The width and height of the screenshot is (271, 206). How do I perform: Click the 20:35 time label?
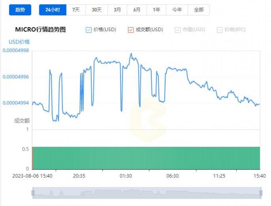tap(79, 176)
